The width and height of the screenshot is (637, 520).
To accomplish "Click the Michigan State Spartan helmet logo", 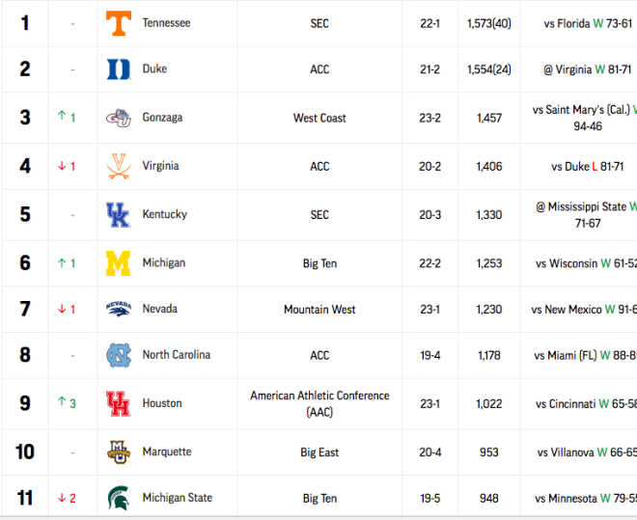I will 119,498.
